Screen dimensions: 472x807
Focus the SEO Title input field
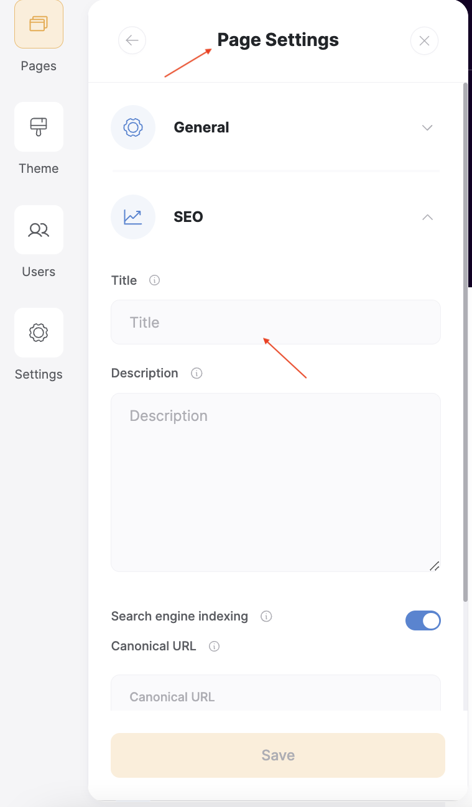click(x=275, y=322)
